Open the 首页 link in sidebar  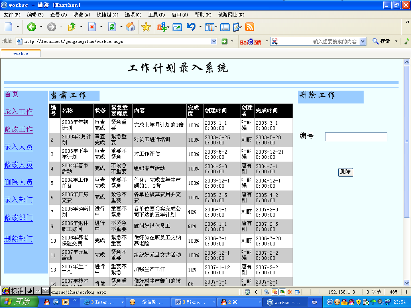point(11,94)
